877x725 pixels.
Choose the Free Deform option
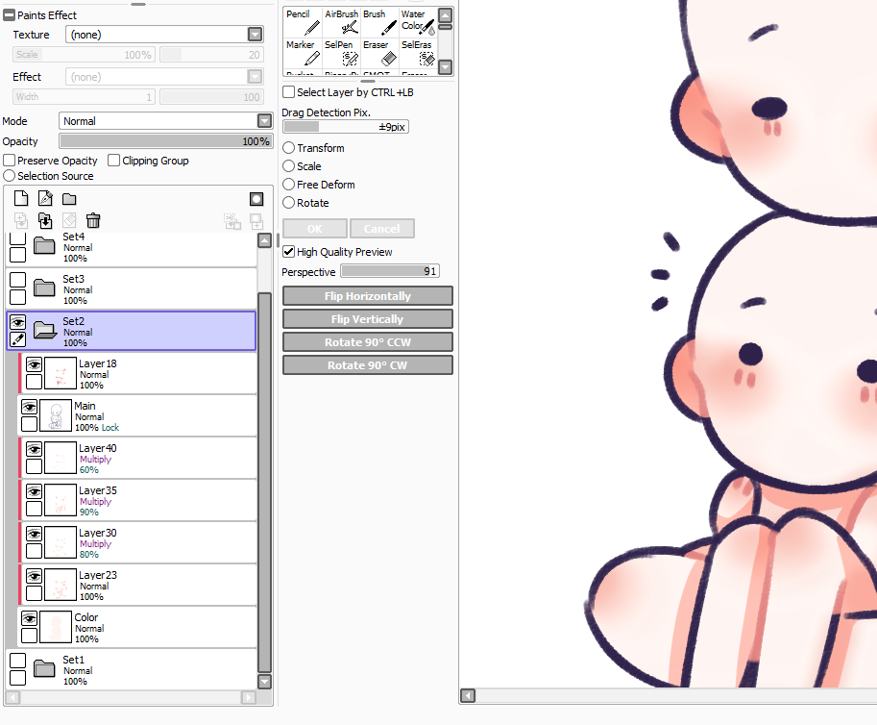click(x=288, y=185)
